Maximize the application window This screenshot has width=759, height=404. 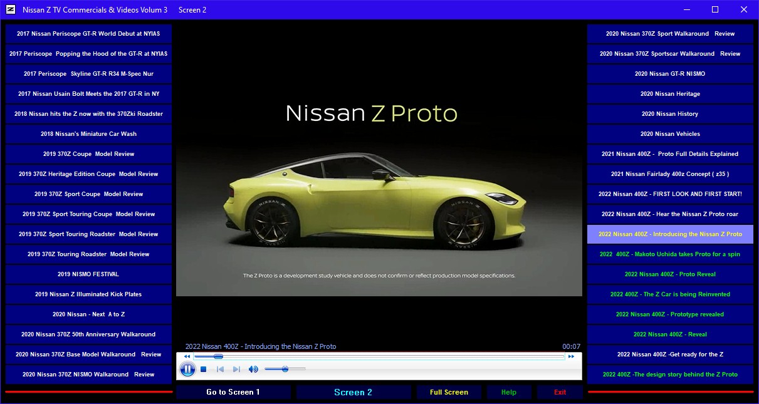[x=715, y=9]
